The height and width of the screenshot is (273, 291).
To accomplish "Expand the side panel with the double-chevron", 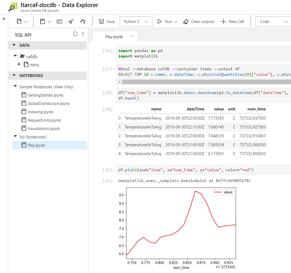I will 4,19.
